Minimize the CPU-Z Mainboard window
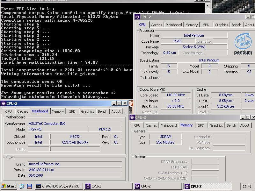The image size is (255, 191). 114,103
